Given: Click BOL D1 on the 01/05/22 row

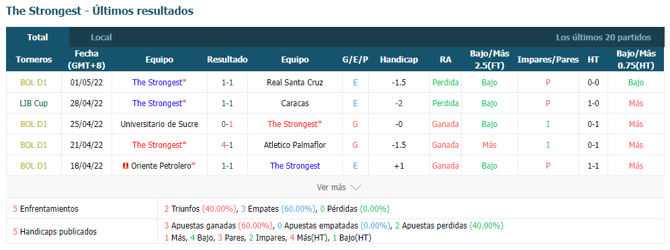Looking at the screenshot, I should 34,83.
